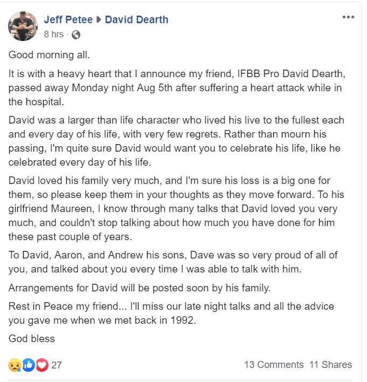Viewport: 367px width, 382px height.
Task: Visit David Dearth's timeline link
Action: click(136, 20)
